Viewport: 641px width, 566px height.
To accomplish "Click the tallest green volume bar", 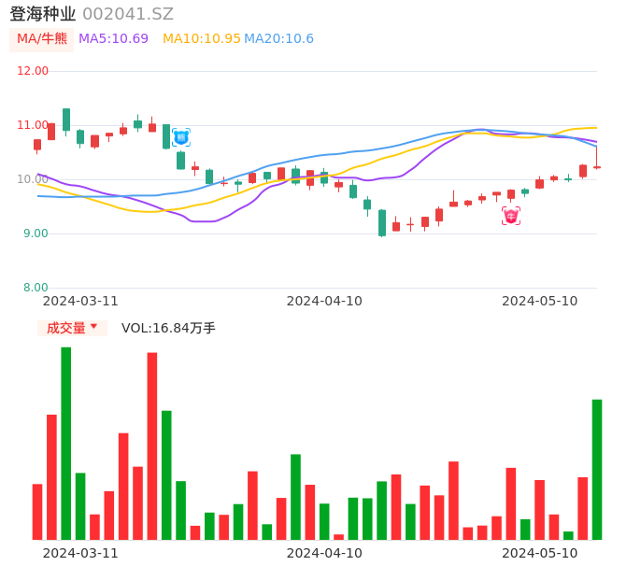I will pos(66,443).
